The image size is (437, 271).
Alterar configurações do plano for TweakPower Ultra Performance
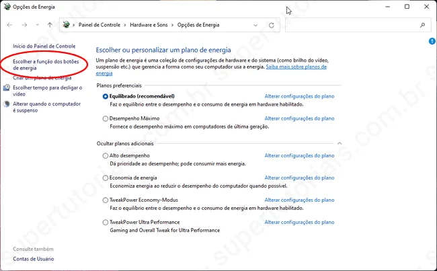pyautogui.click(x=299, y=222)
